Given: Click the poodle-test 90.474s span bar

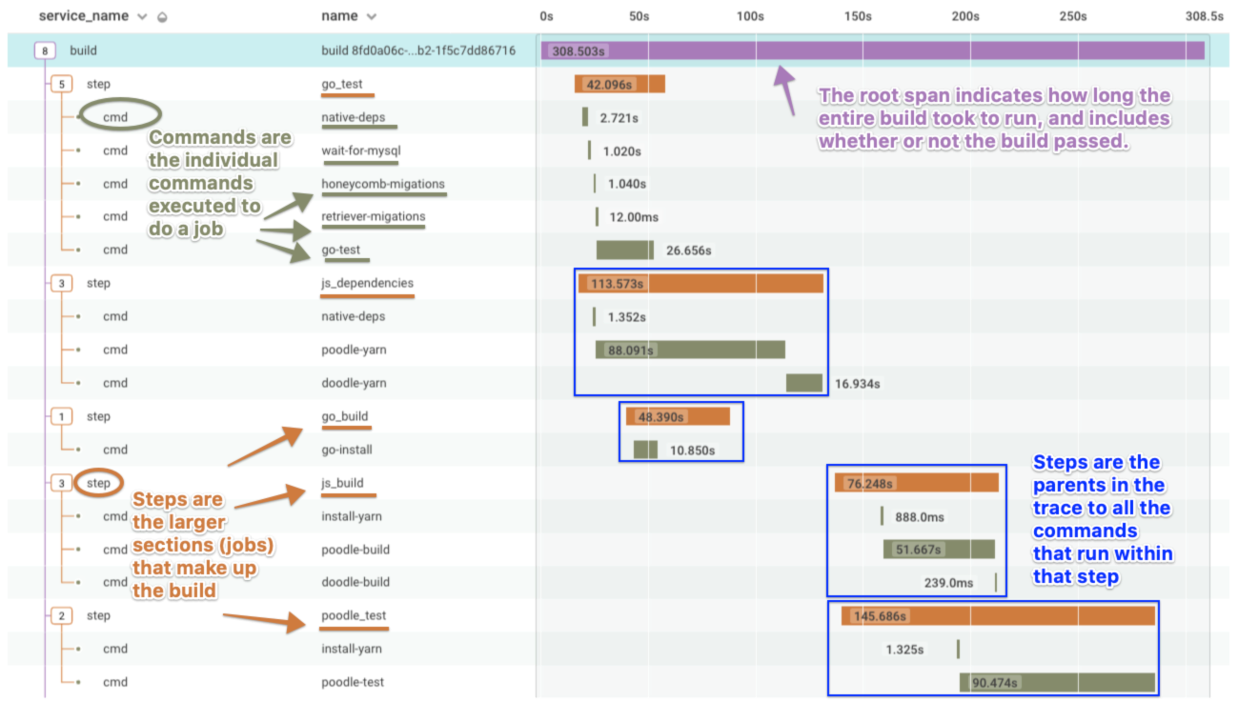Looking at the screenshot, I should (x=1057, y=682).
